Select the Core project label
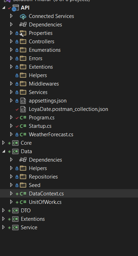 click(x=26, y=143)
